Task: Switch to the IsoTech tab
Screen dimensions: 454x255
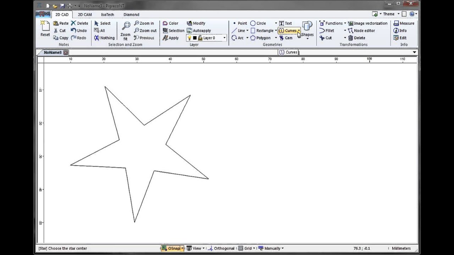Action: coord(107,15)
